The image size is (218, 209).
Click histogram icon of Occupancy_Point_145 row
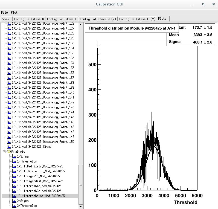coord(9,117)
